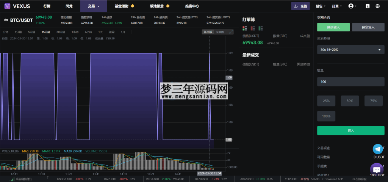388x182 pixels.
Task: Click the 1.09 price axis label tag
Action: click(229, 77)
